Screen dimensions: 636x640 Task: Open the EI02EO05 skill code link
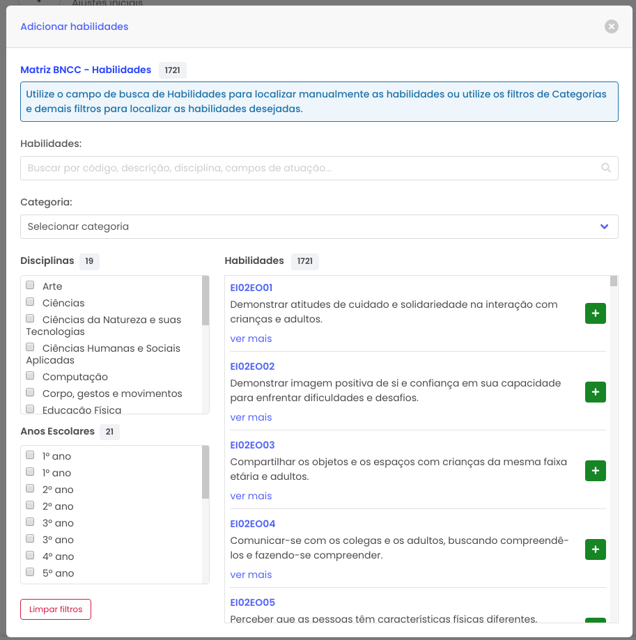(252, 602)
